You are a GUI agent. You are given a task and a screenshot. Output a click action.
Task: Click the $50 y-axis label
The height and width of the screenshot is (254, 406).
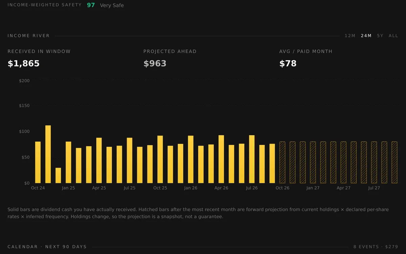(x=25, y=157)
